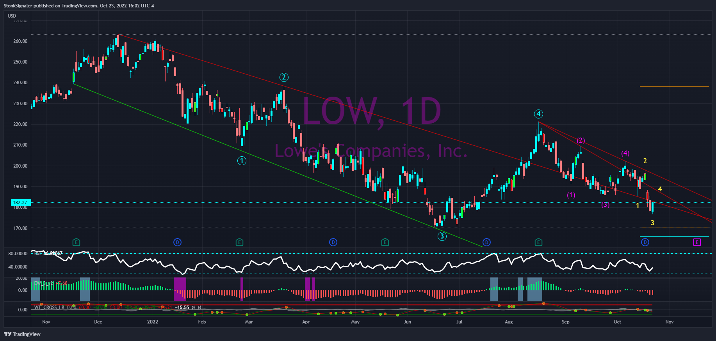Click the WT_CROSS_LB indicator legend
This screenshot has width=716, height=341.
[x=49, y=307]
